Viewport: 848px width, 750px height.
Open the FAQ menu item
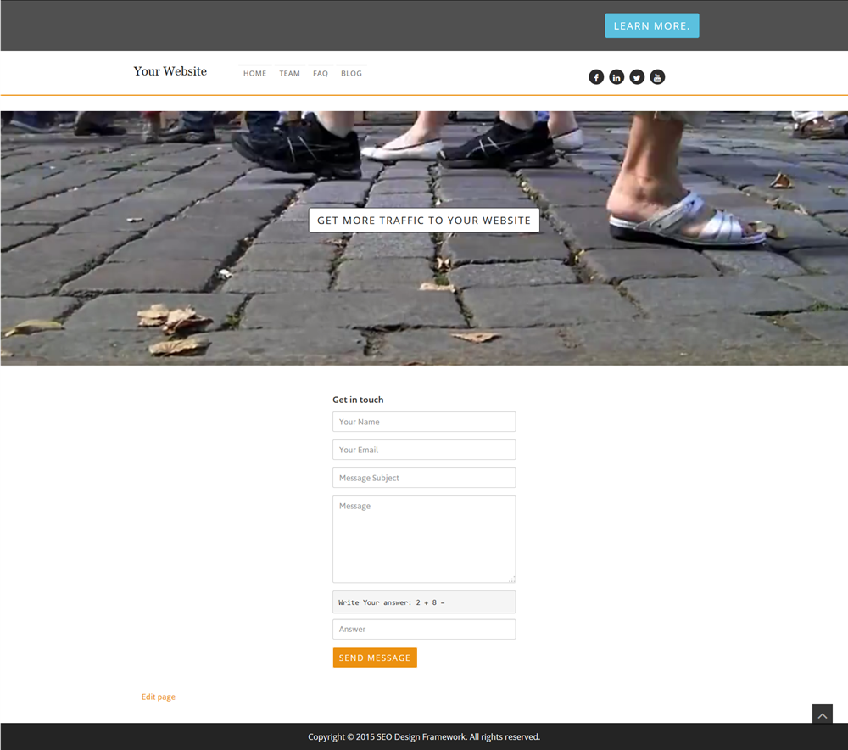click(x=321, y=74)
